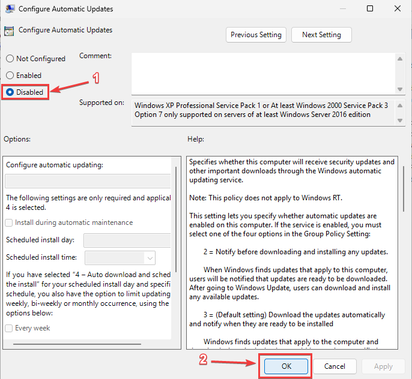Open the Configure automatic updating dropdown

coord(88,182)
